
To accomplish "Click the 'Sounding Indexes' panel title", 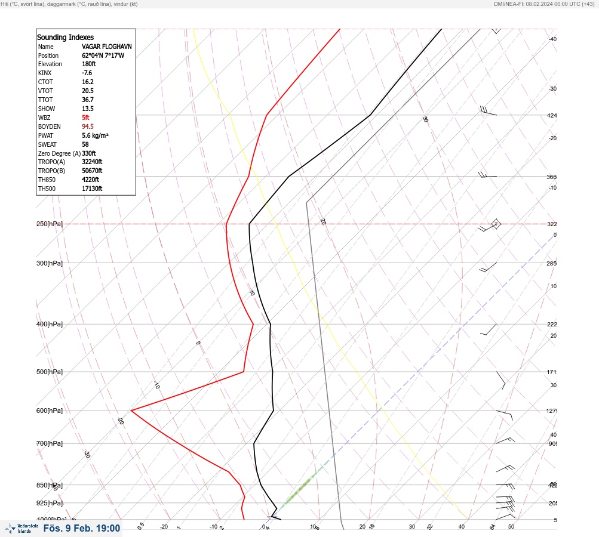I will tap(65, 38).
